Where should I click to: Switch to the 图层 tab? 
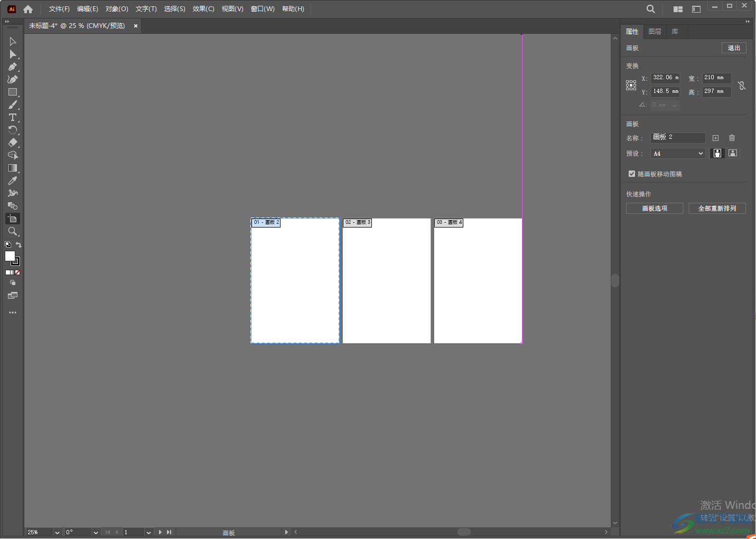(655, 32)
